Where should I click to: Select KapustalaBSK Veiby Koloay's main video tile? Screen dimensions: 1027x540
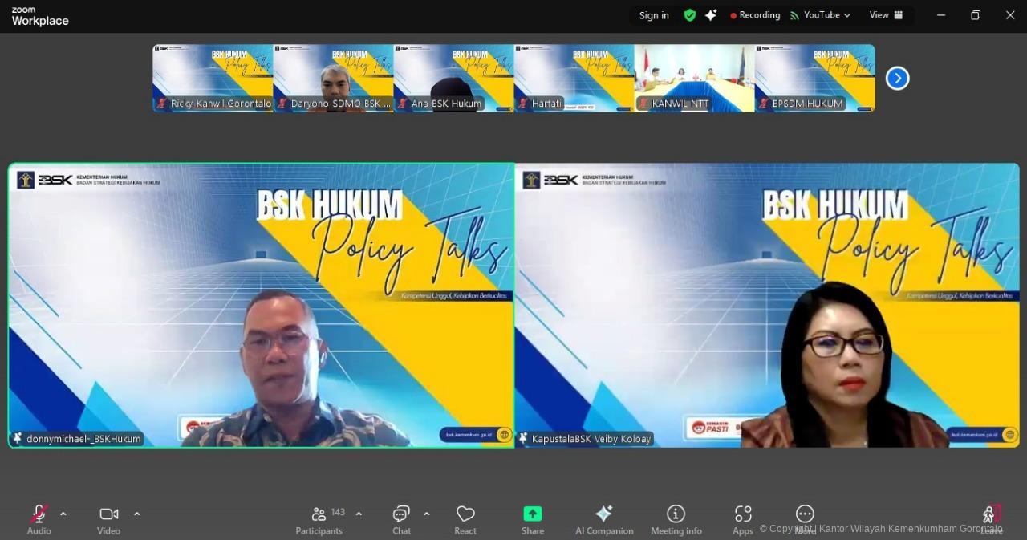pyautogui.click(x=767, y=305)
